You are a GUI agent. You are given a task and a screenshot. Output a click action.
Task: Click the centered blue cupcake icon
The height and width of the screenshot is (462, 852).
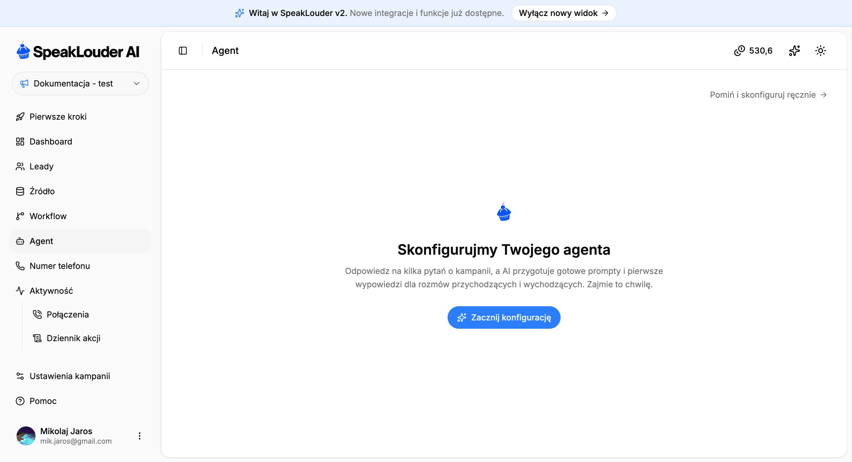point(504,212)
